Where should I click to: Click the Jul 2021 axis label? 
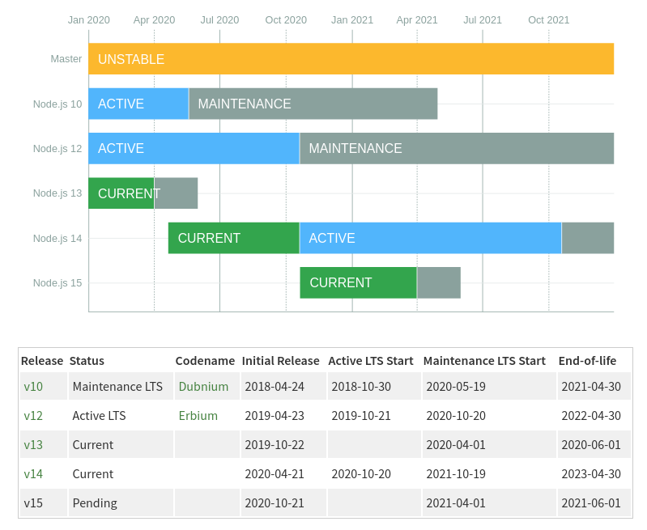click(483, 19)
